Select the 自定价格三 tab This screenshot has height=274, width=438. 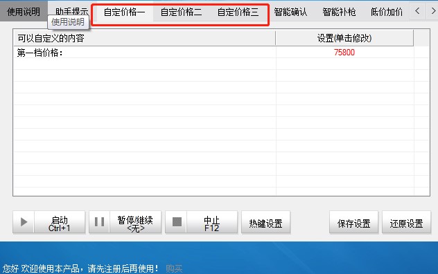tap(238, 12)
